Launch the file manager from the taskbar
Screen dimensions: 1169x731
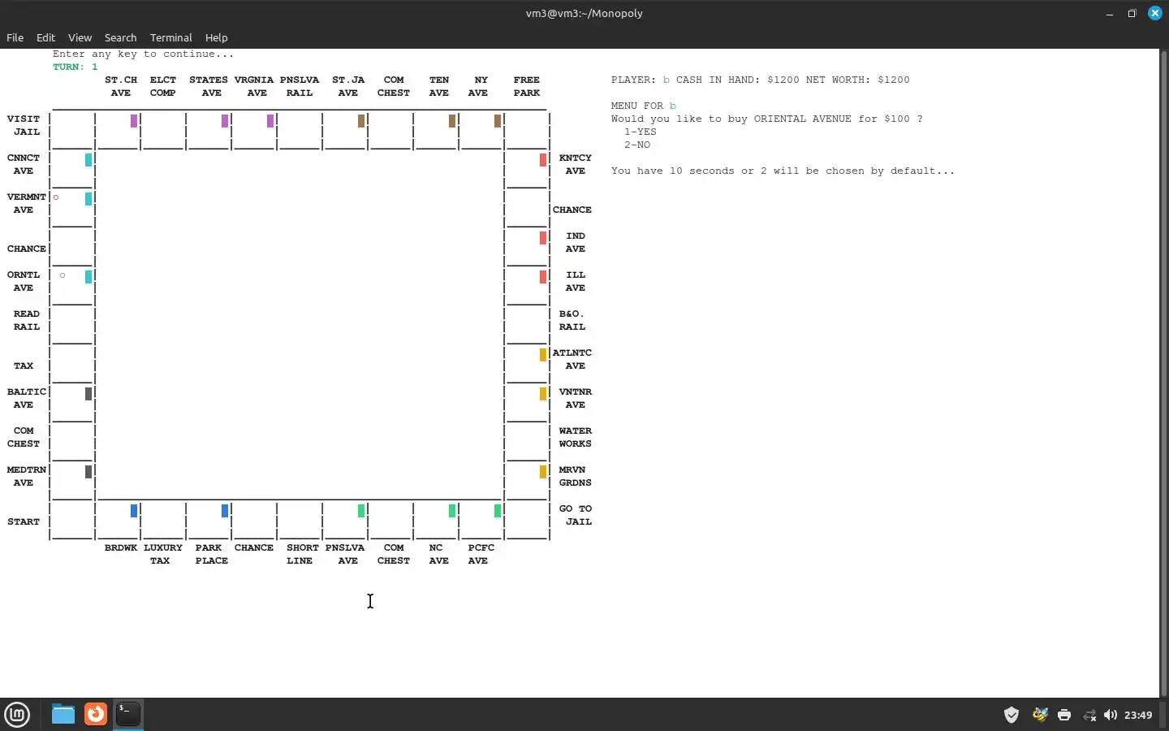point(63,715)
